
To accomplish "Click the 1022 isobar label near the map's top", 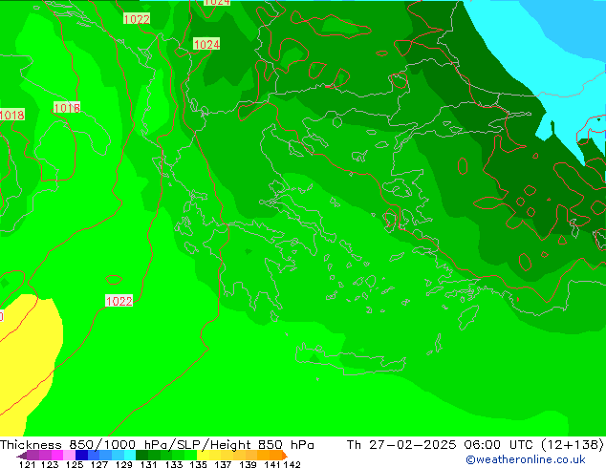I will coord(137,19).
